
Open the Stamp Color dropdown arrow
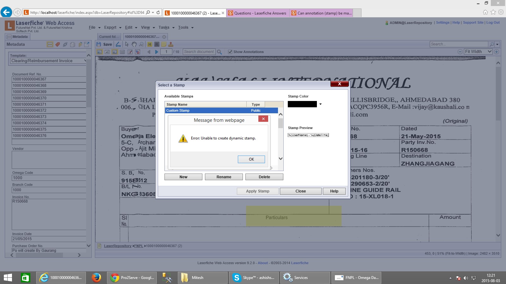tap(320, 104)
